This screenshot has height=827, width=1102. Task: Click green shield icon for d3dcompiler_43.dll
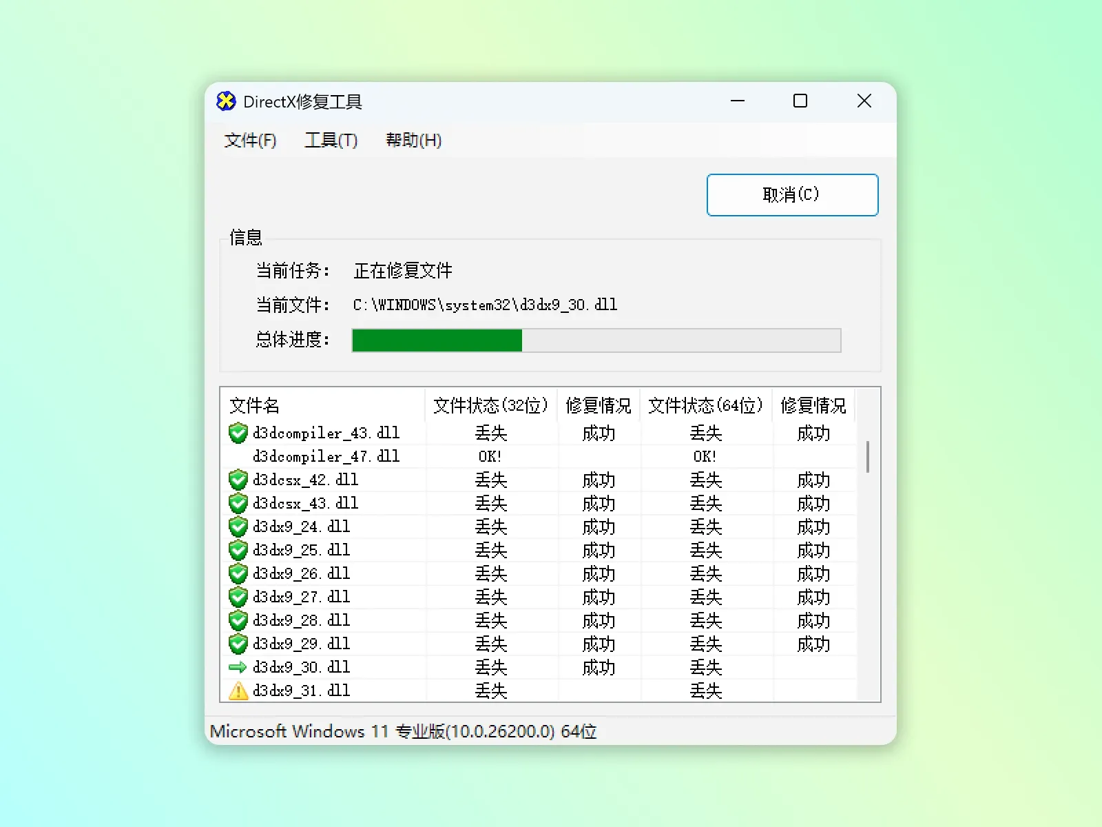(x=238, y=433)
